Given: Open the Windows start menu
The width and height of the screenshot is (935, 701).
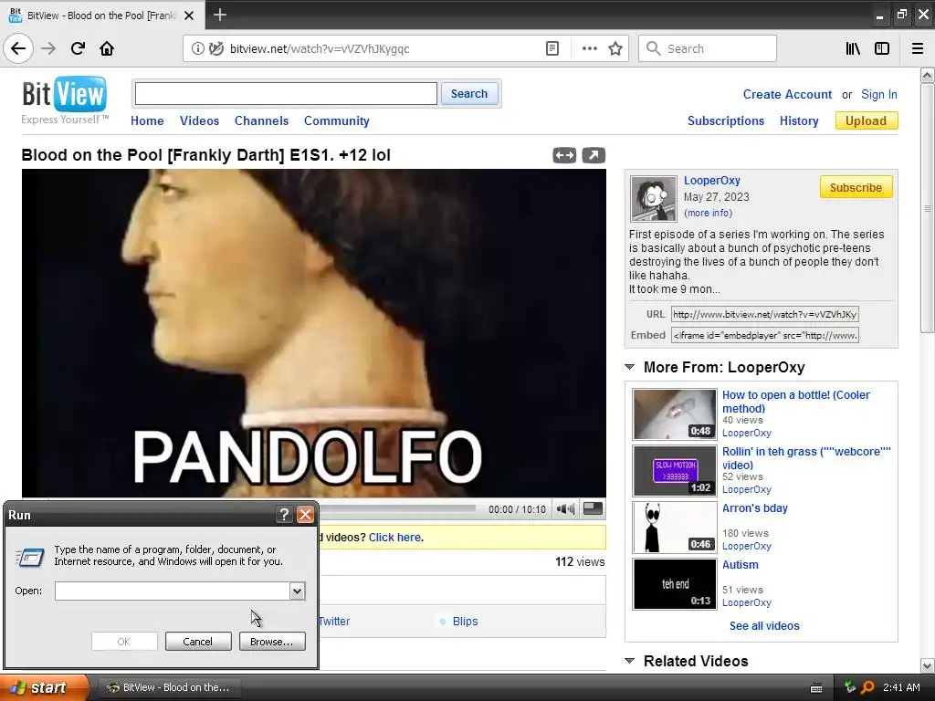Looking at the screenshot, I should click(44, 687).
